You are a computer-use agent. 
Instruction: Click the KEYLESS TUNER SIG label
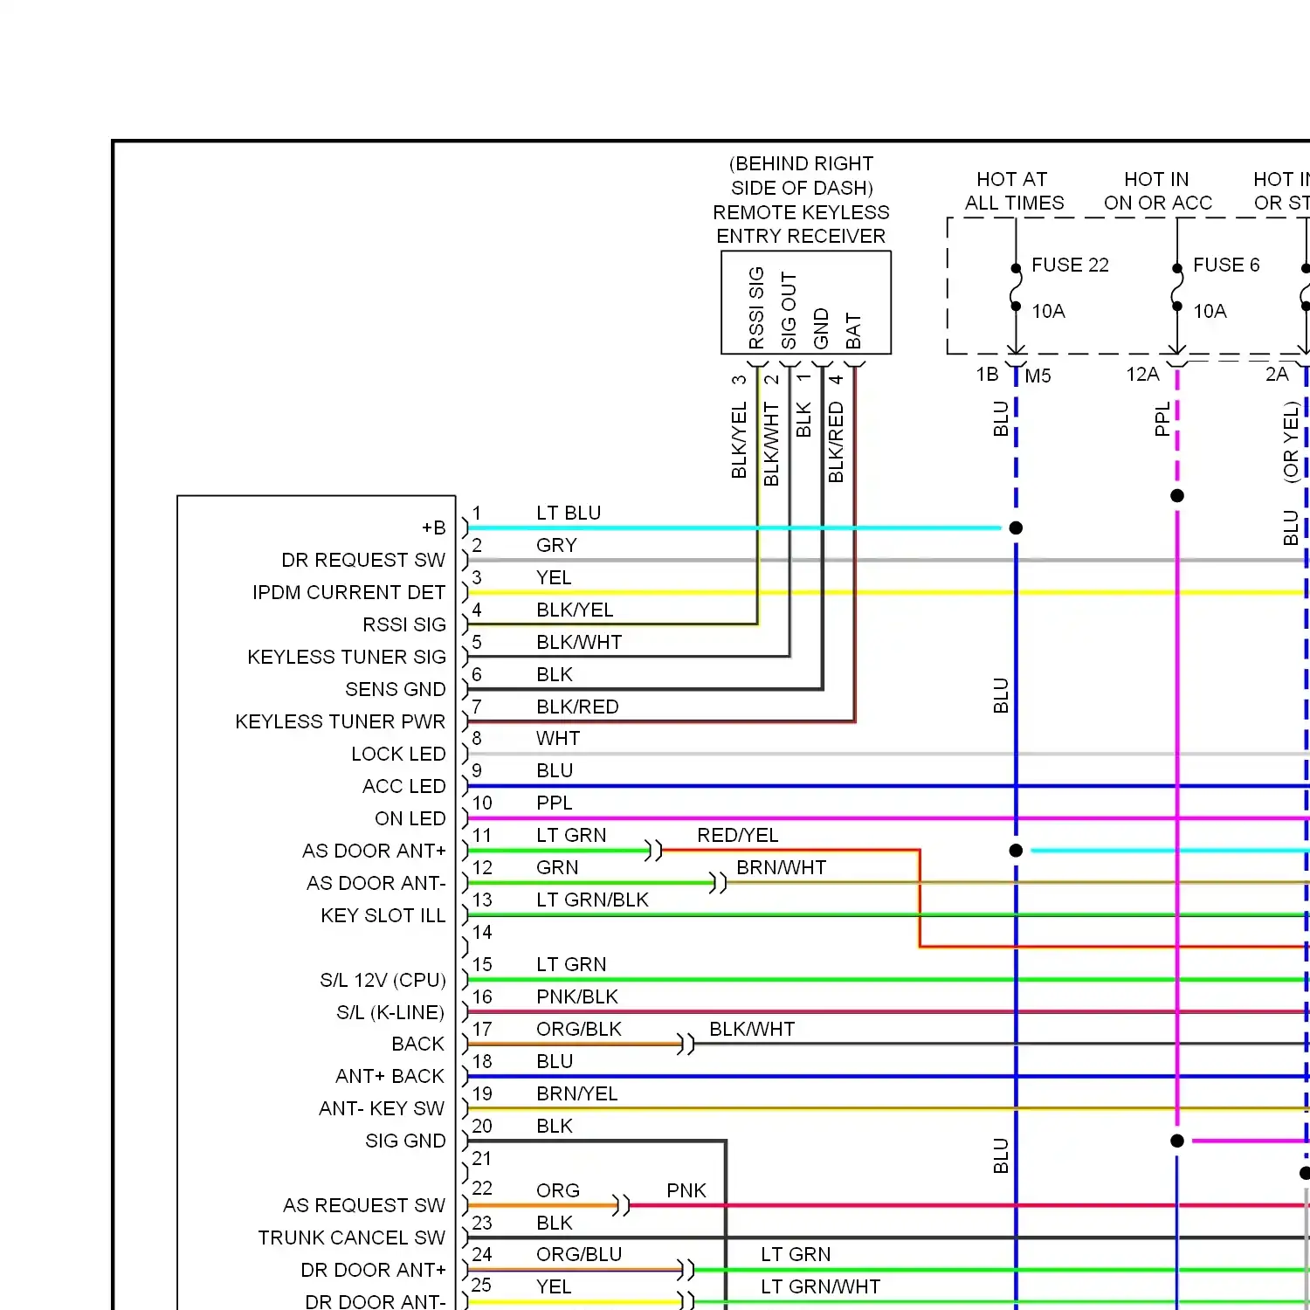point(347,657)
